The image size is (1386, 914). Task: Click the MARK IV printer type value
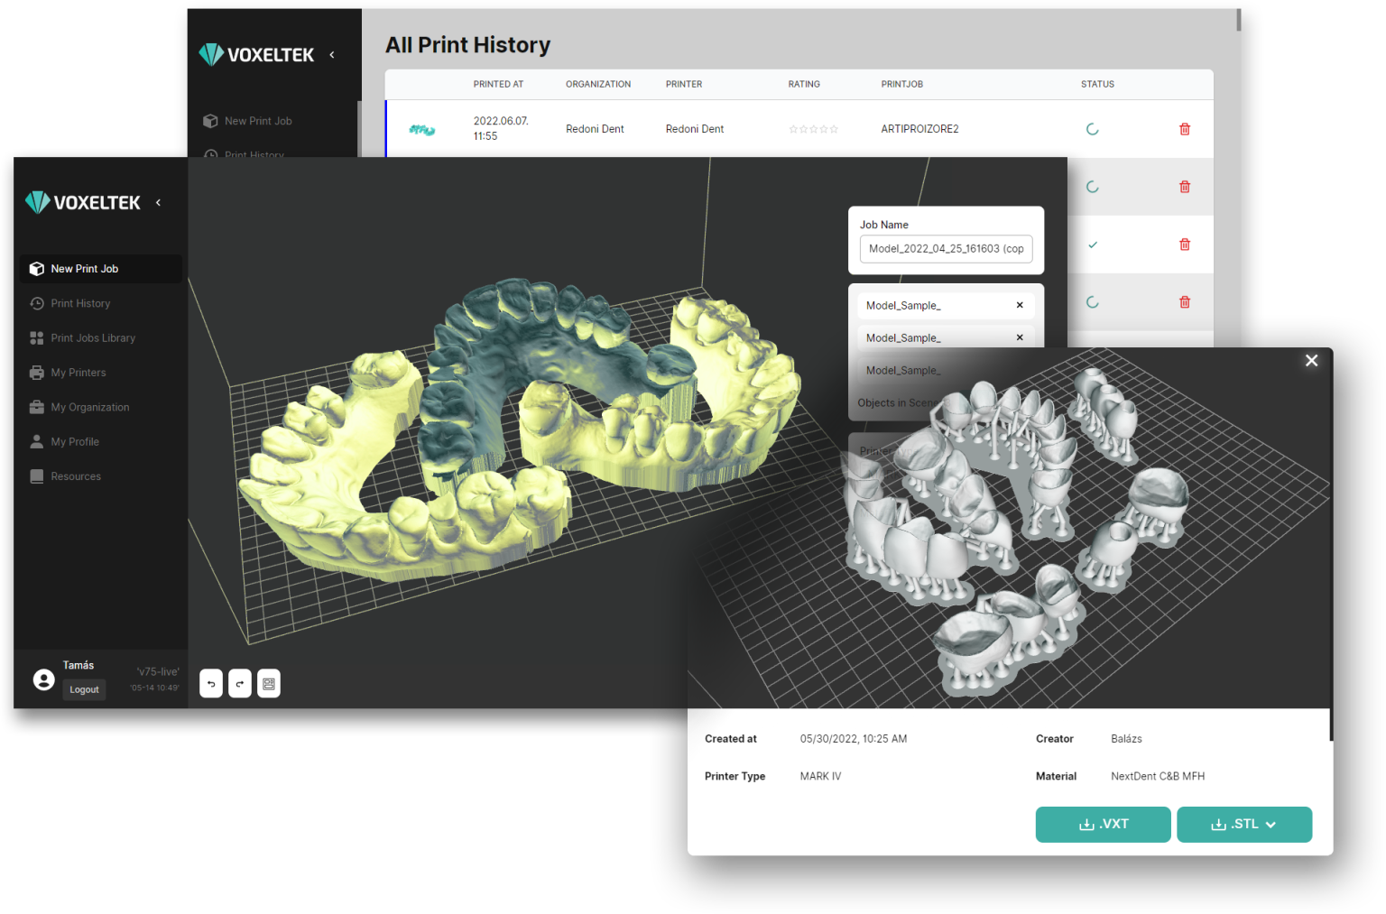[820, 776]
